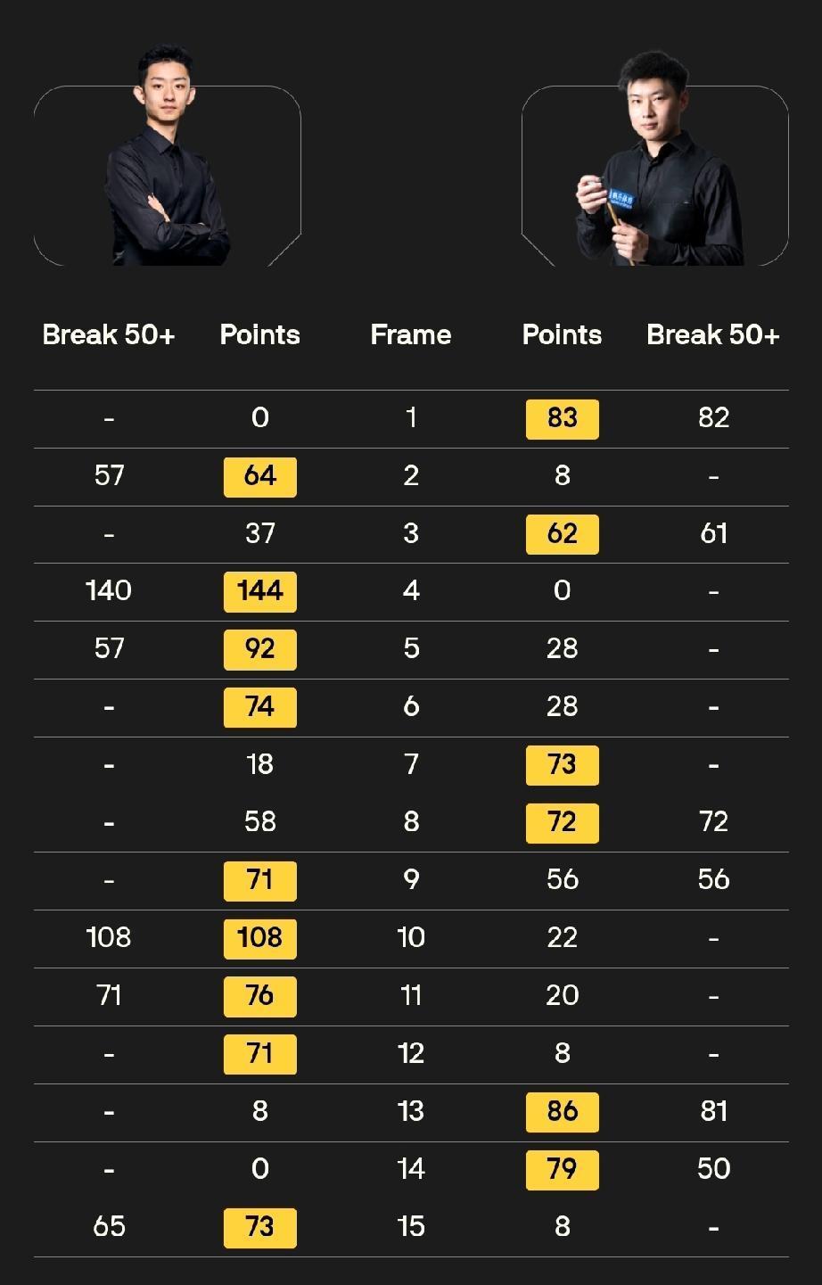Select the highlighted 86 score in frame 13
822x1285 pixels.
point(562,1112)
